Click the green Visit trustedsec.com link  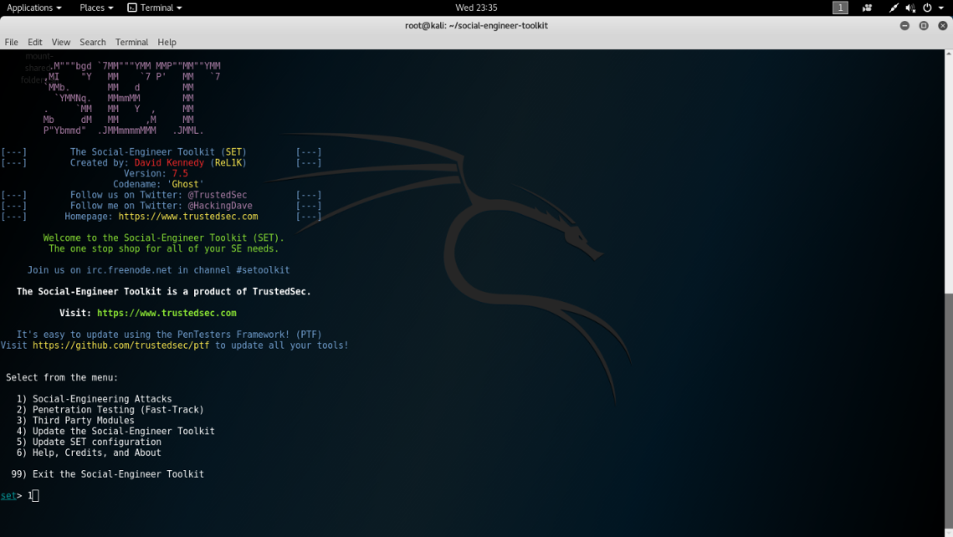pyautogui.click(x=167, y=313)
